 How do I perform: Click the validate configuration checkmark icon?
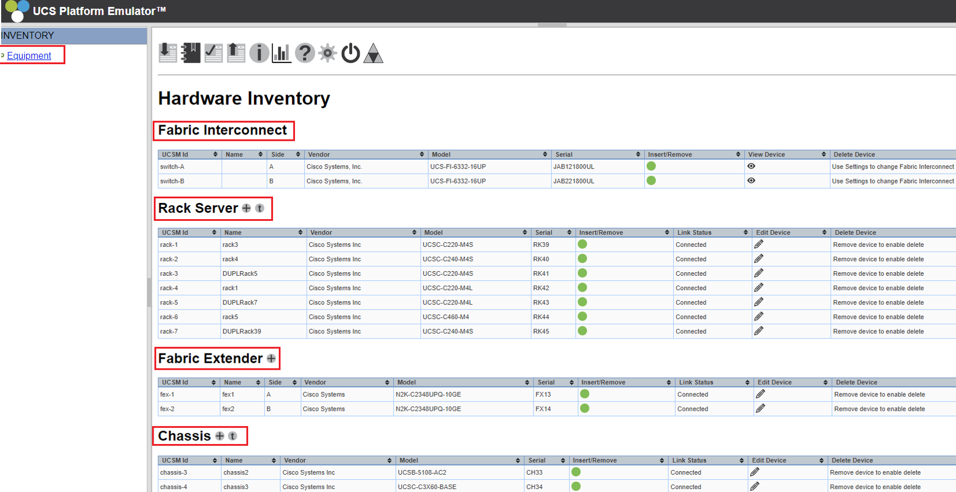coord(214,53)
